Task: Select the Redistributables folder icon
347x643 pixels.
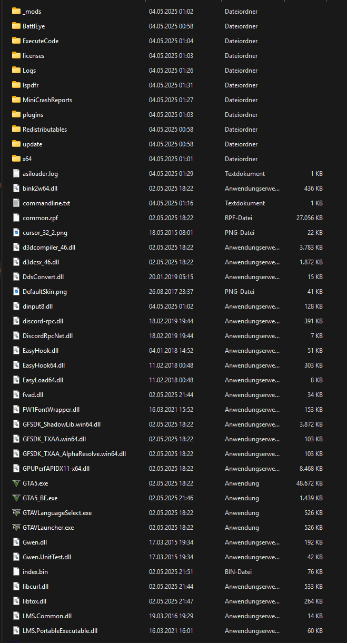Action: [16, 129]
